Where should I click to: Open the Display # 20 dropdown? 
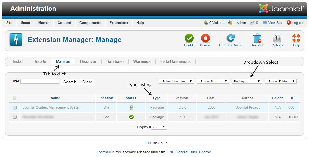(159, 127)
